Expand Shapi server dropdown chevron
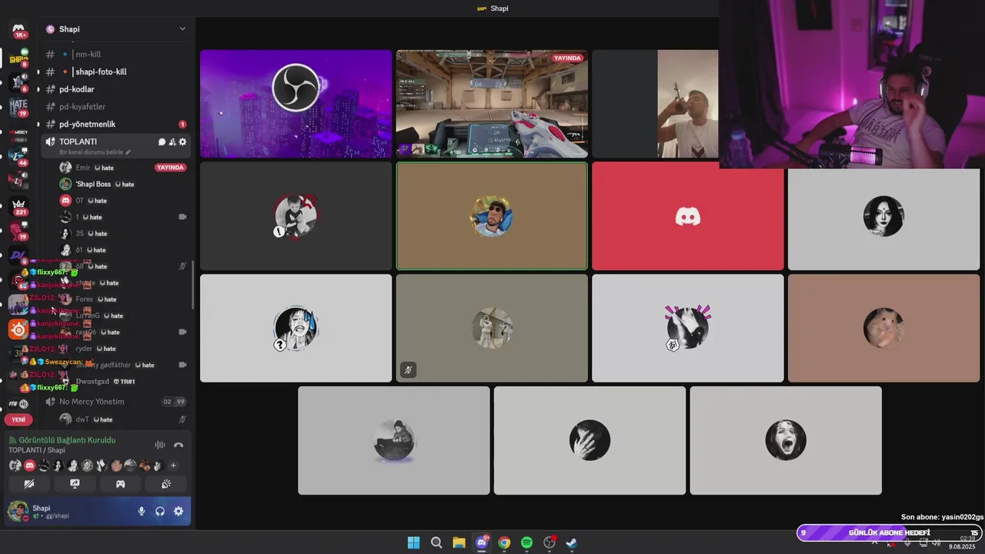Viewport: 985px width, 554px height. (182, 29)
